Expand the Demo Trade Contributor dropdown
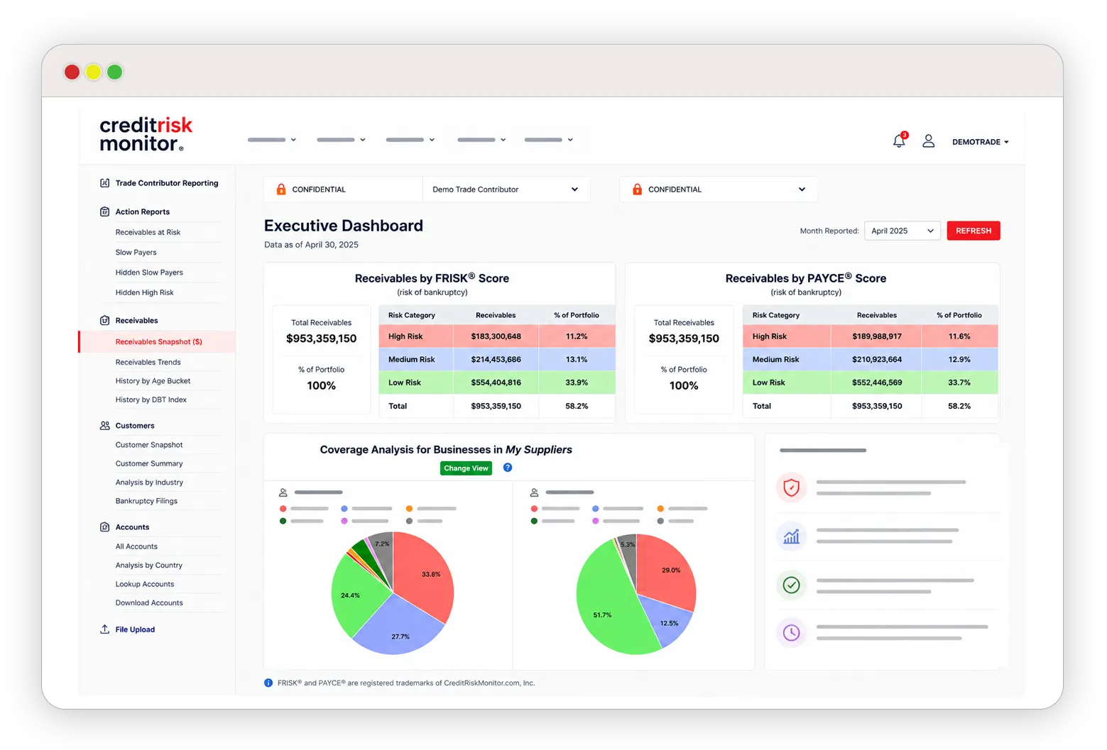 [x=506, y=189]
